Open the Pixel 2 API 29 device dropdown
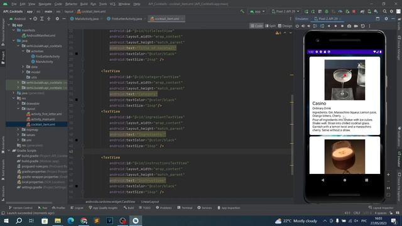The height and width of the screenshot is (226, 402). click(285, 11)
